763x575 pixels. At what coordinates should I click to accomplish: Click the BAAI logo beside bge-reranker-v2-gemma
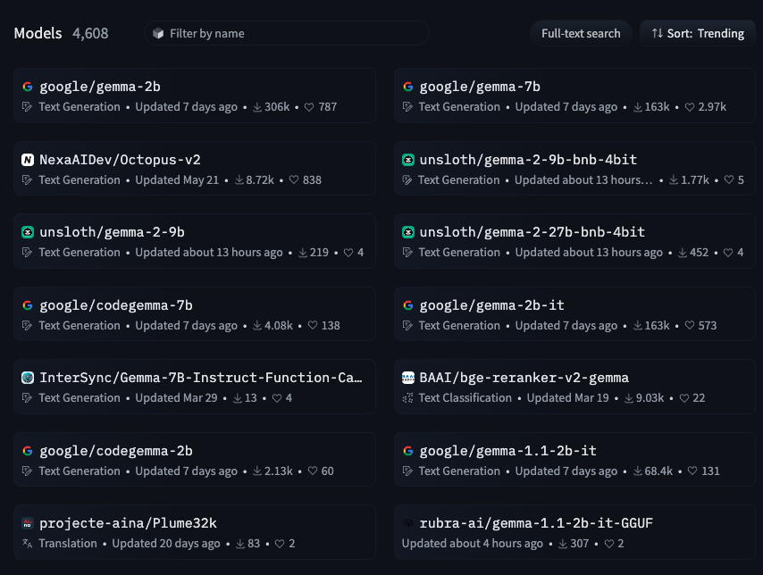[407, 378]
